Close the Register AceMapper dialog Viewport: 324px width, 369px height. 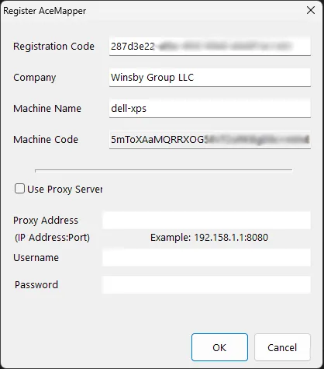(x=311, y=10)
